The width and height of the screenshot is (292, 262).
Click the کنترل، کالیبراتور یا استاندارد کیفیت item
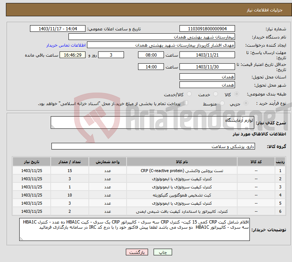182,211
